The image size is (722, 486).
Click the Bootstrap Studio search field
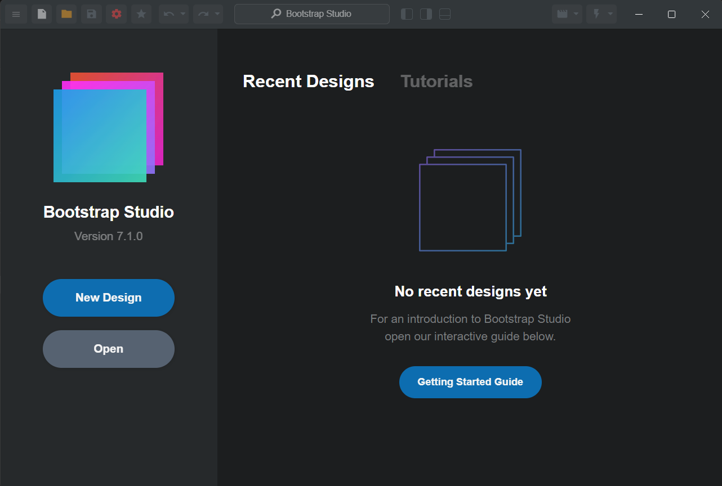click(x=312, y=14)
